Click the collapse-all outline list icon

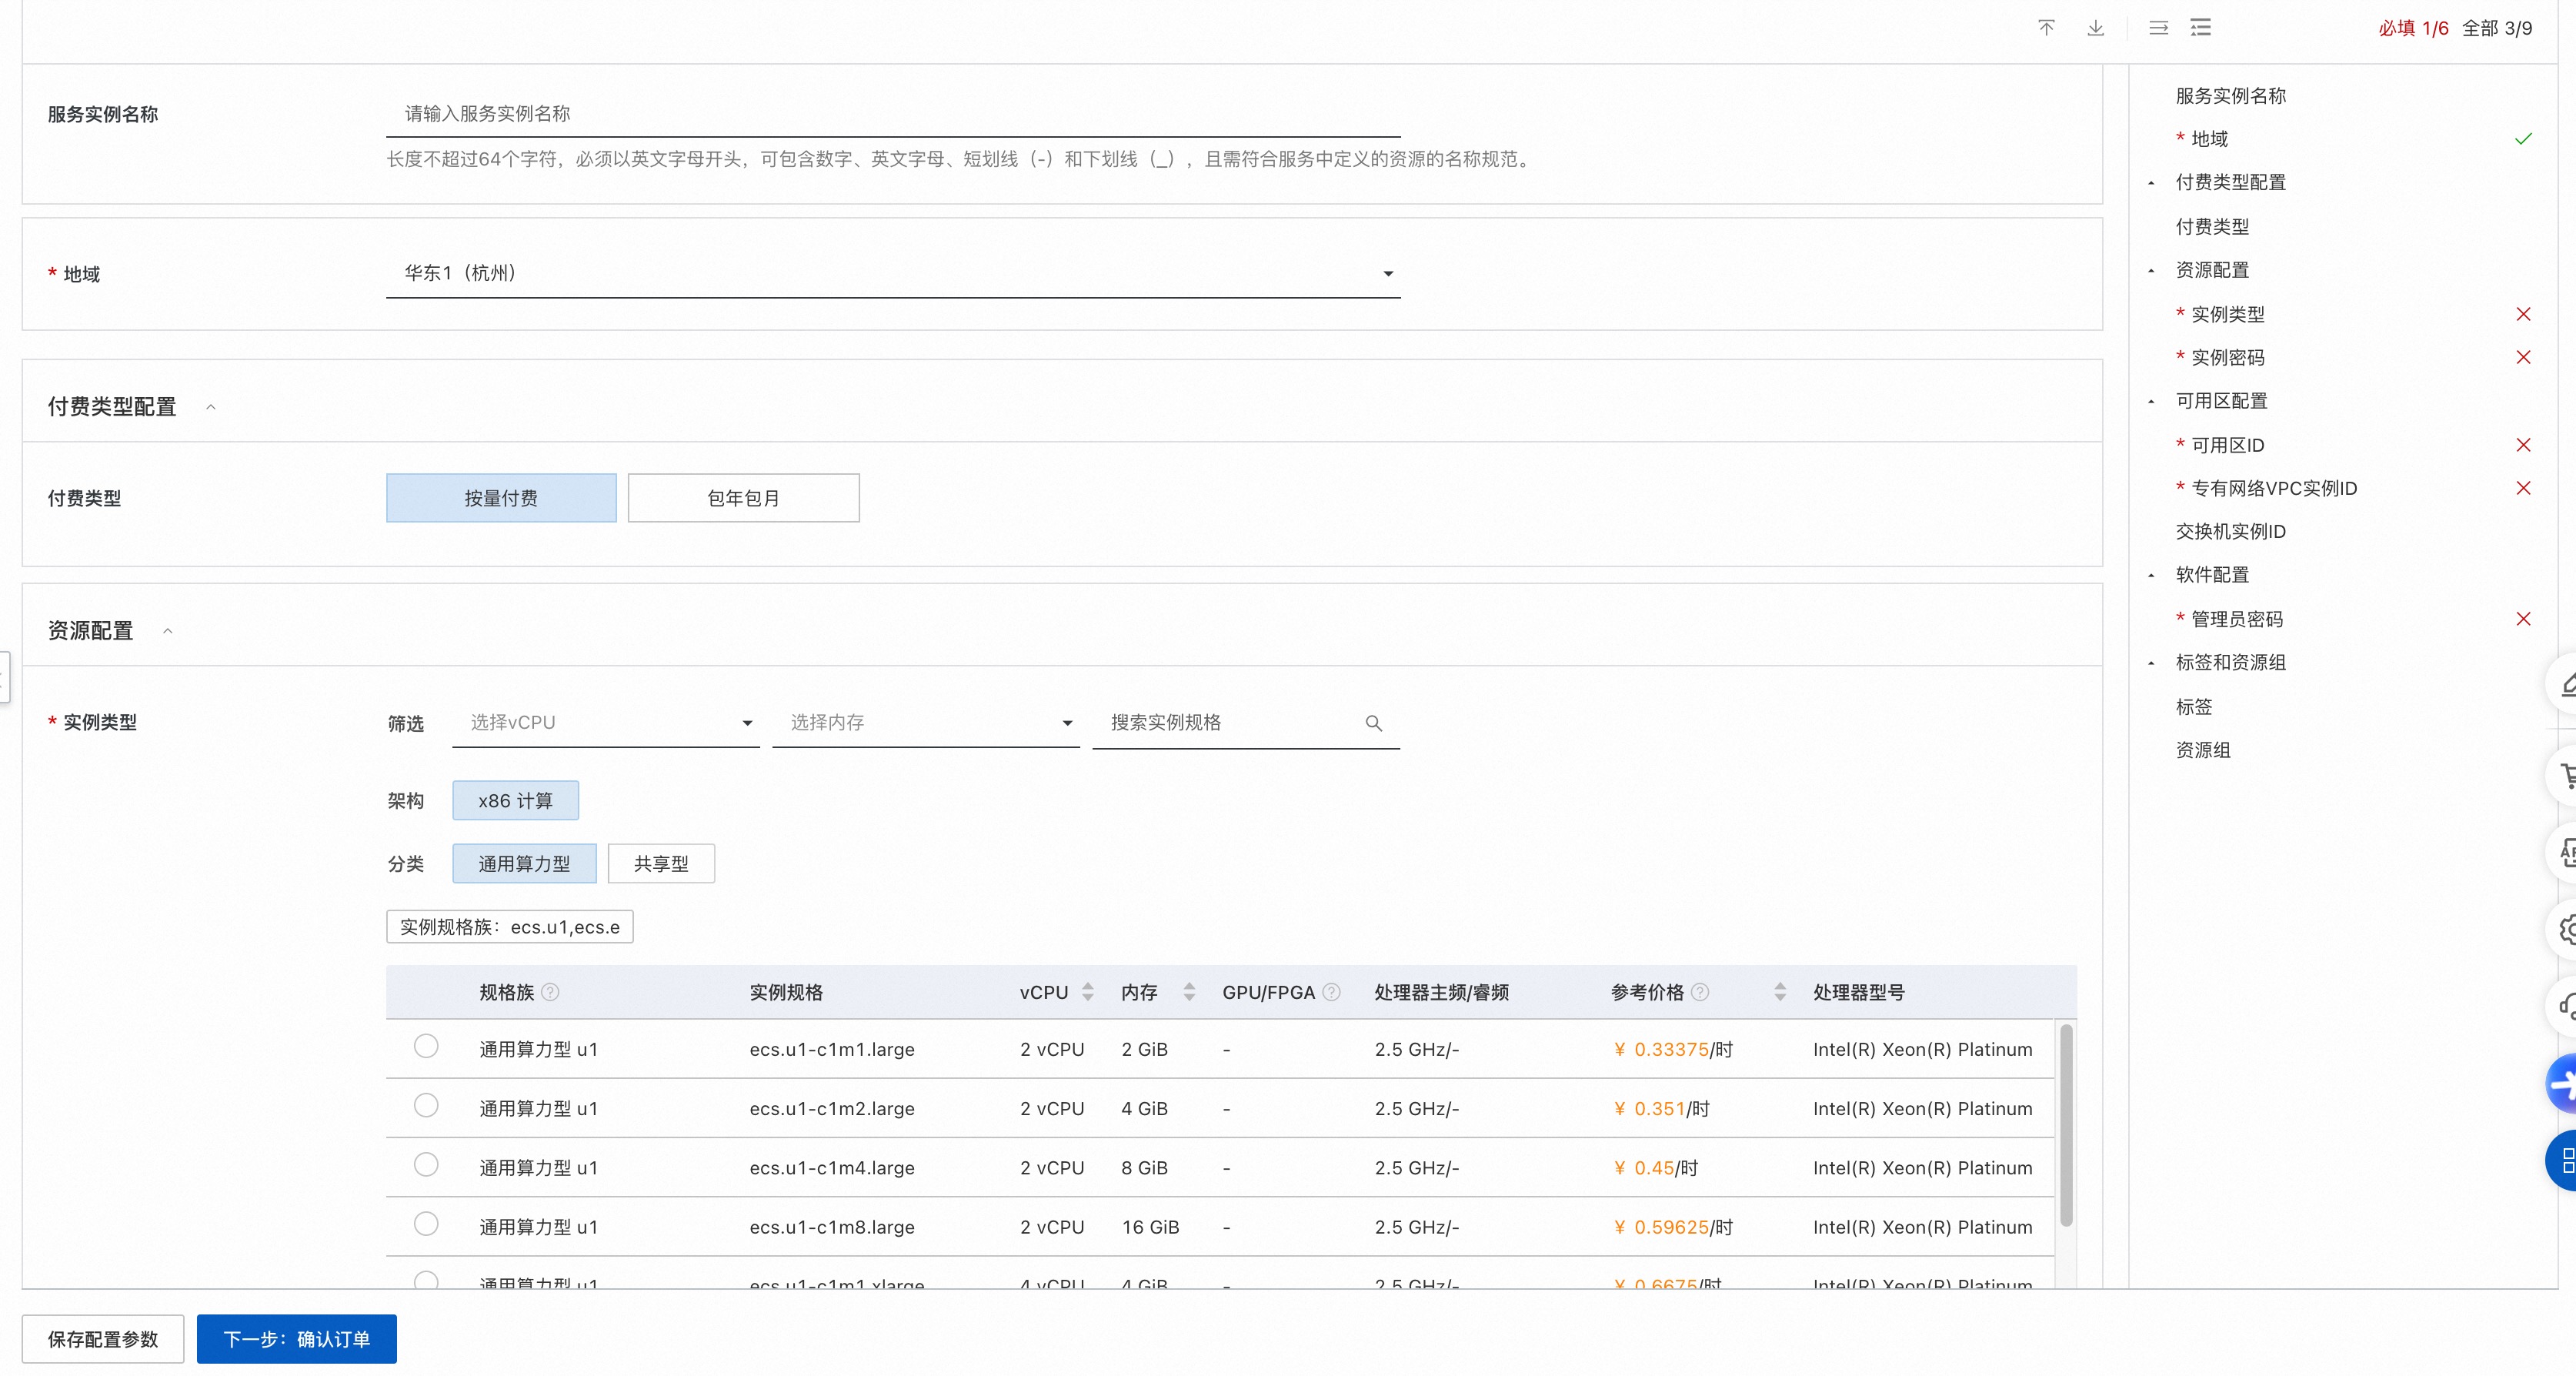[2201, 28]
